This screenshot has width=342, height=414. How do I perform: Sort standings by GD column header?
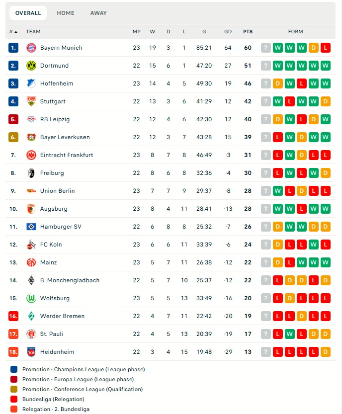click(228, 32)
